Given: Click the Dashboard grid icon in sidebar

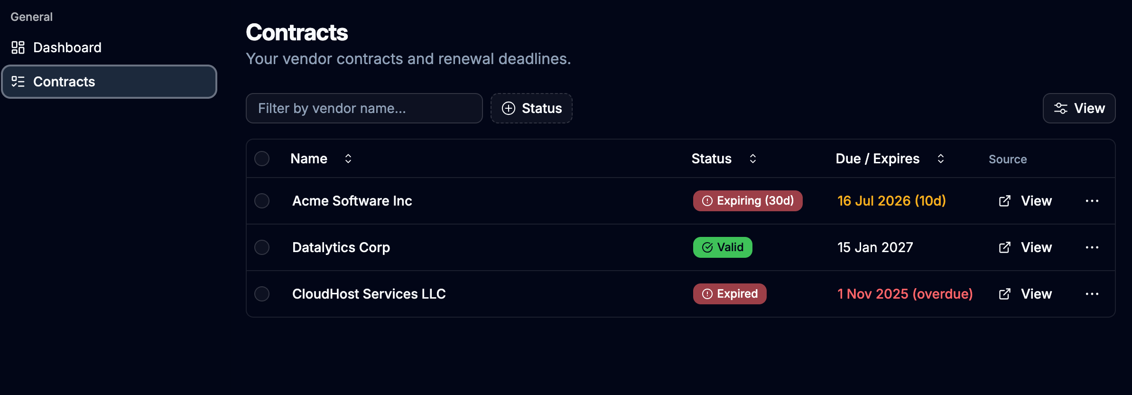Looking at the screenshot, I should (x=18, y=47).
